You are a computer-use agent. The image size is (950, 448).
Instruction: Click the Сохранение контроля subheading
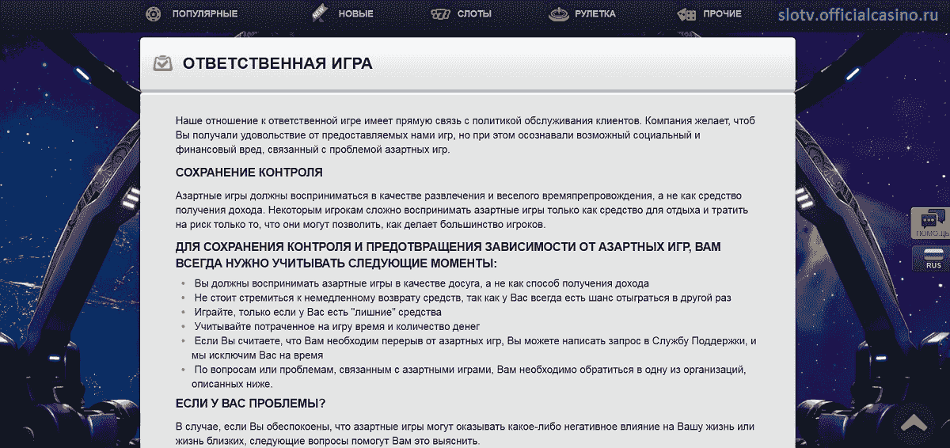tap(249, 173)
